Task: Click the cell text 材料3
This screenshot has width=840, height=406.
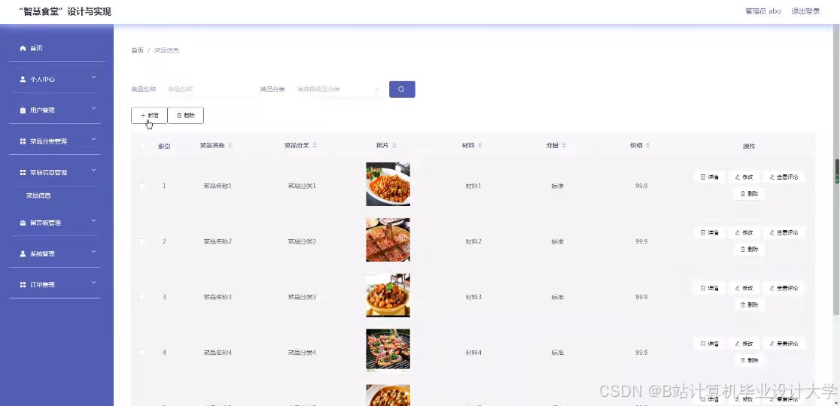Action: tap(473, 297)
